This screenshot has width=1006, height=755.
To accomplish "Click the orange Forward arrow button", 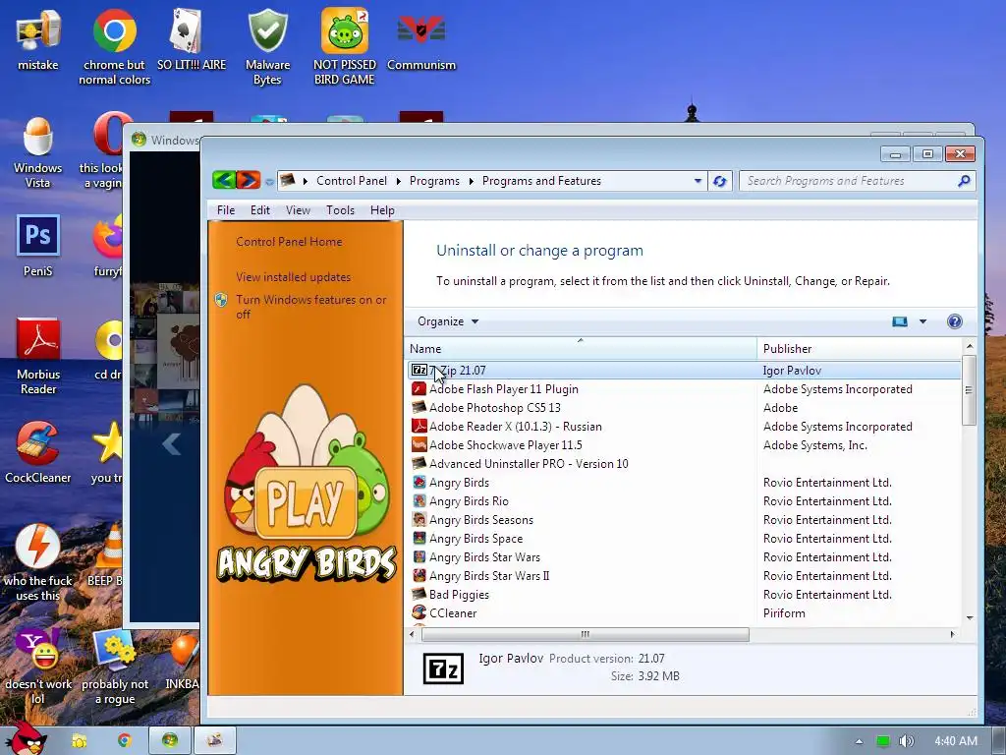I will (x=249, y=181).
